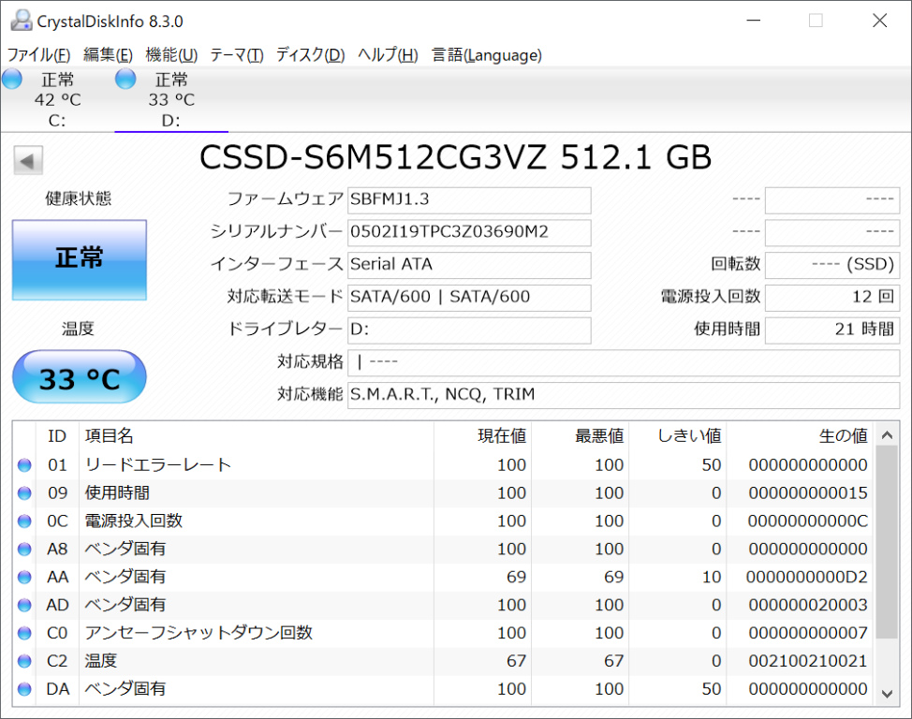
Task: Click the ファームウェア value field
Action: coord(468,199)
